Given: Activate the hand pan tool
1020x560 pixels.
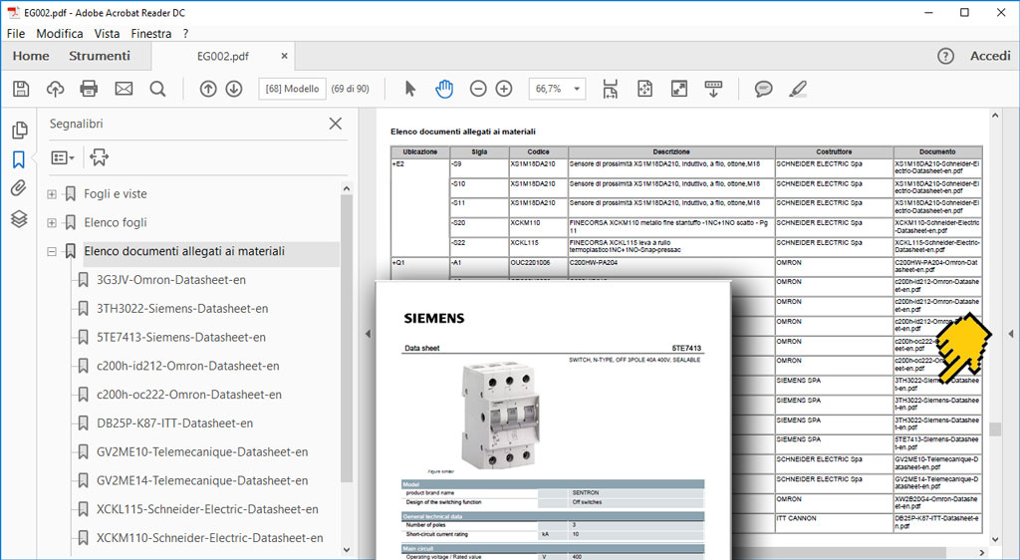Looking at the screenshot, I should coord(444,89).
